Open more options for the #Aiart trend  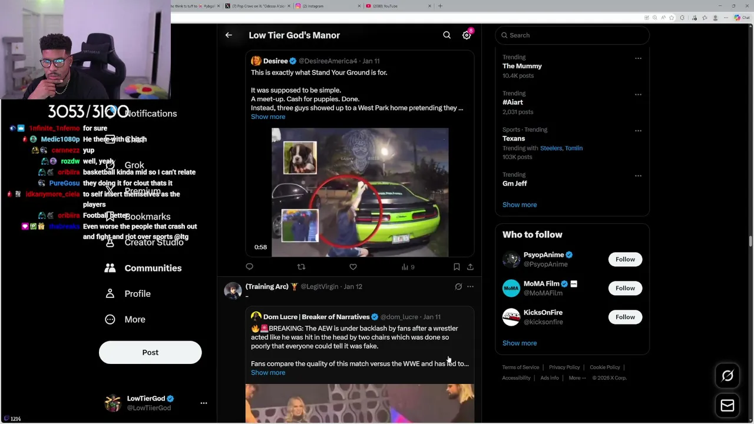click(638, 94)
